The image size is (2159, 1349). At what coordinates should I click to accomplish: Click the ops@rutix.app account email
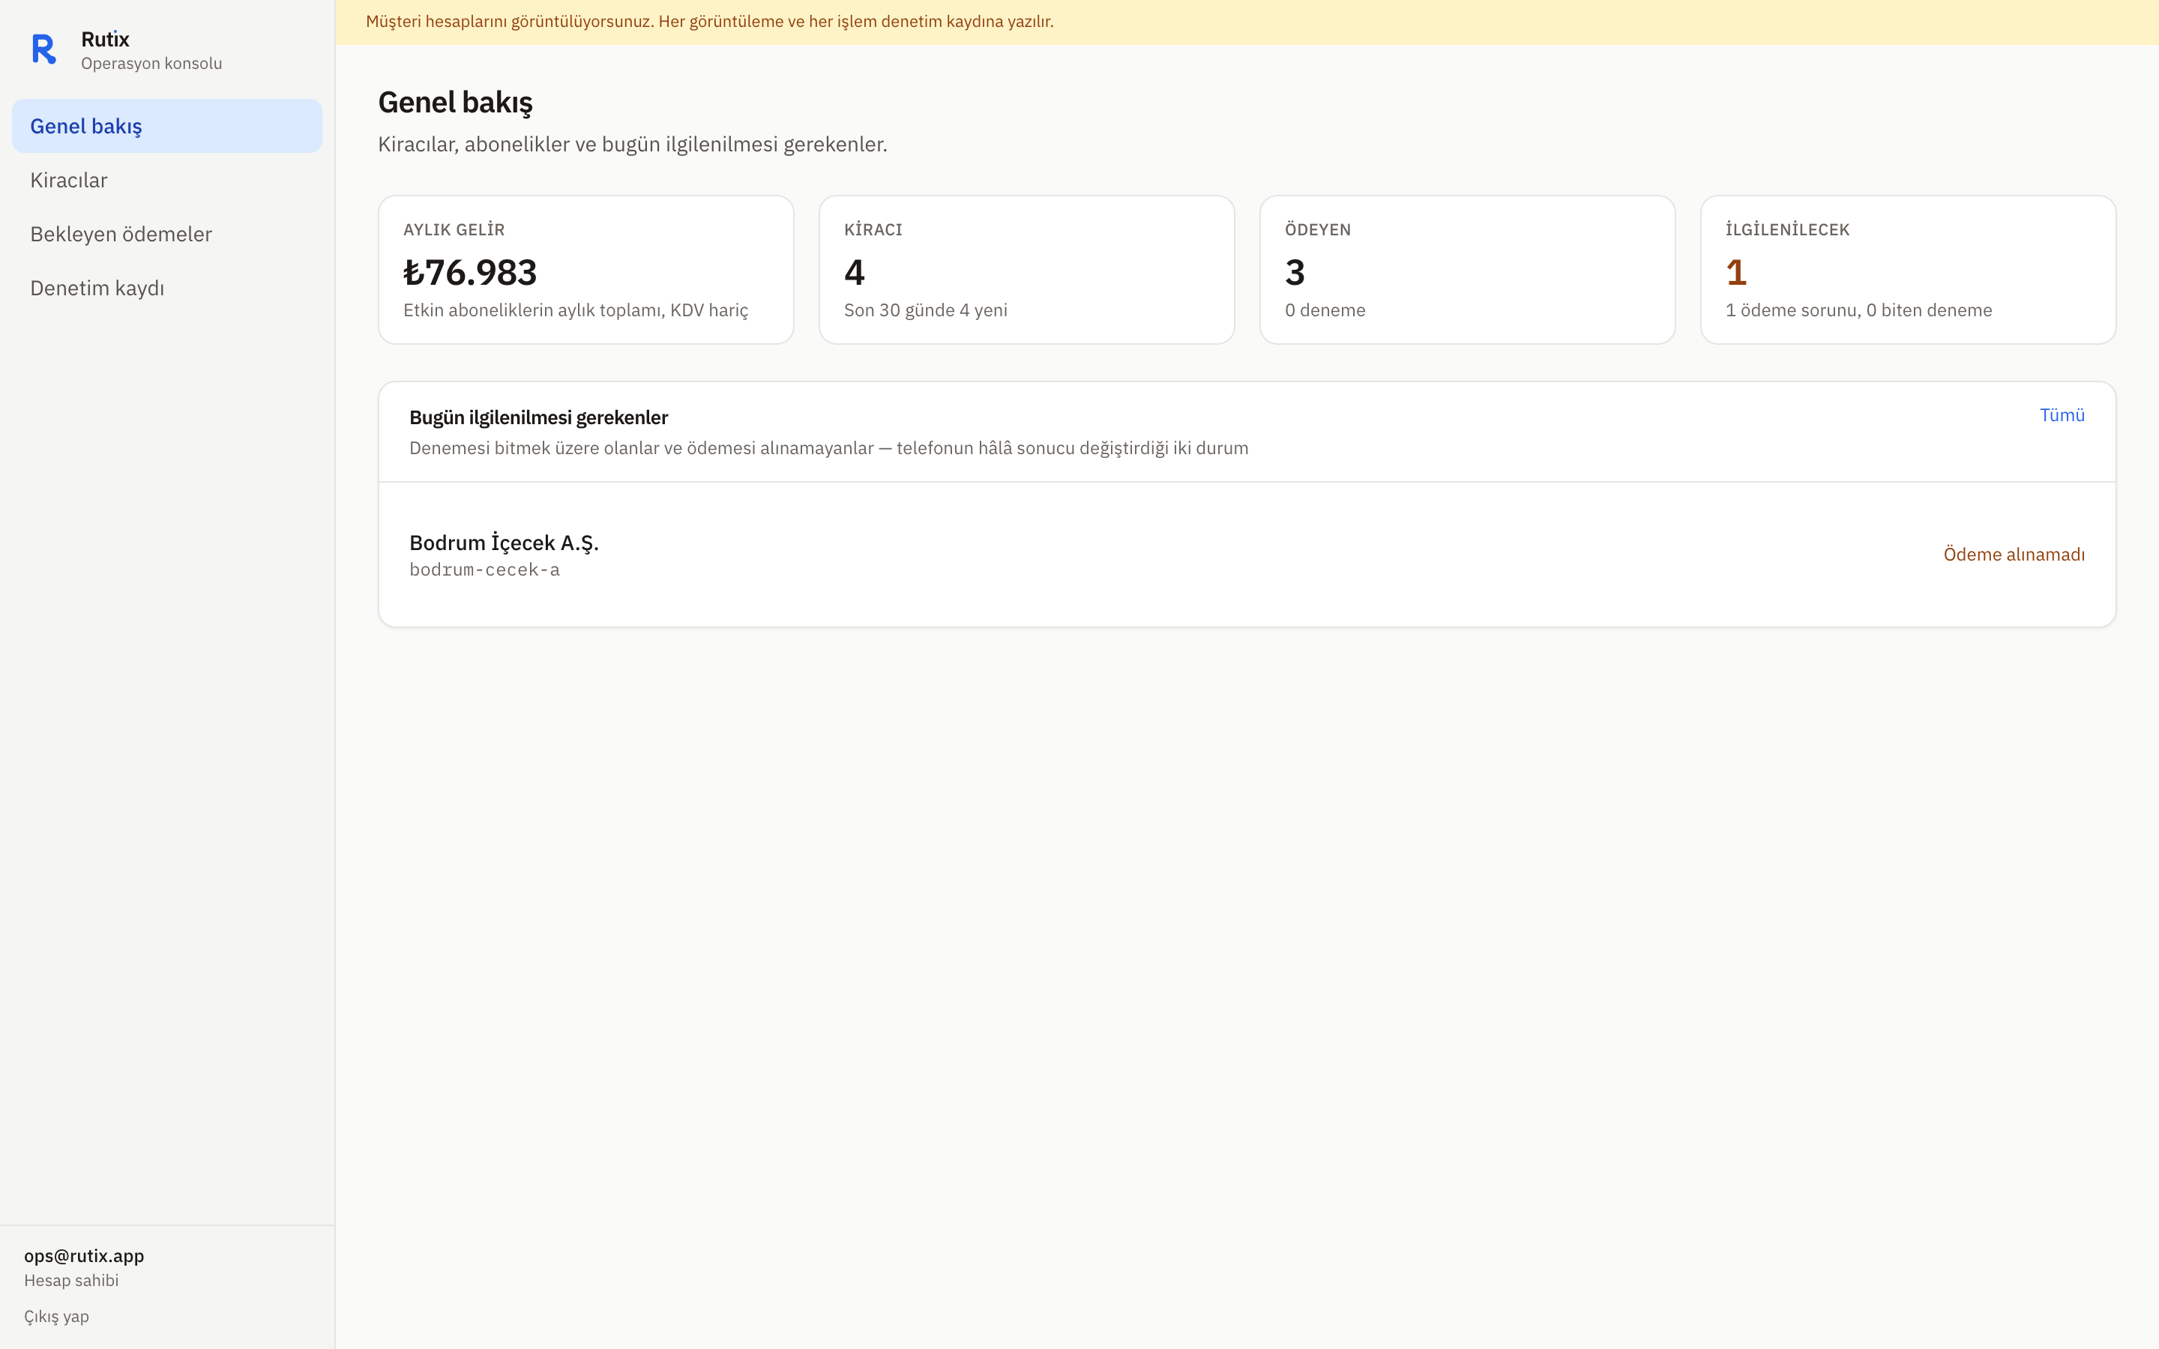(84, 1255)
